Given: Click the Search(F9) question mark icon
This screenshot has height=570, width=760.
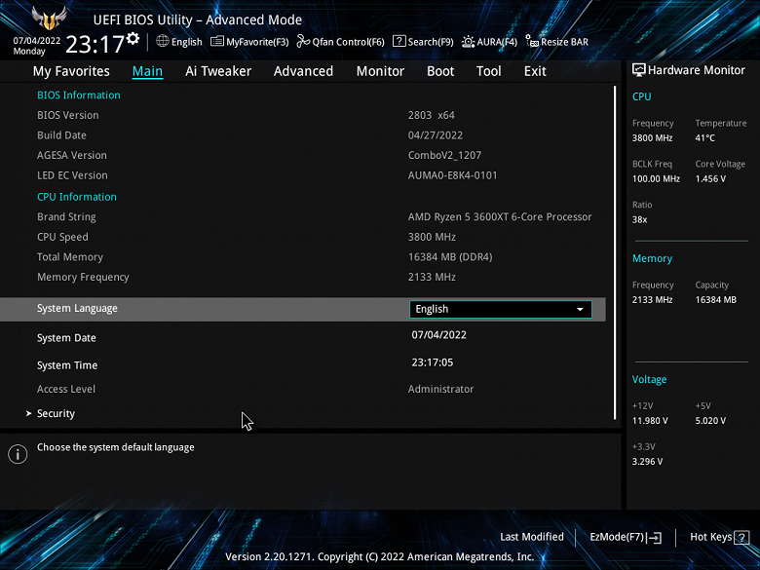Looking at the screenshot, I should (x=399, y=41).
